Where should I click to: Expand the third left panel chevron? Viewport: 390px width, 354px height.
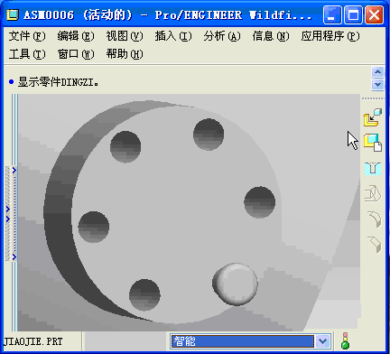[8, 219]
